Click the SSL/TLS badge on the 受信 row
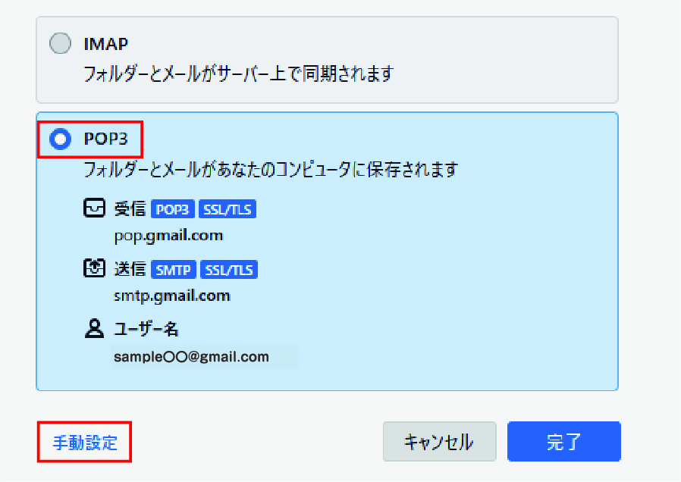 [x=228, y=210]
